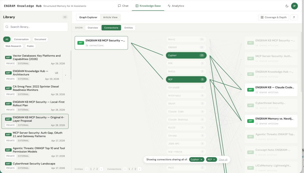The width and height of the screenshot is (304, 173).
Task: Deselect the MCP entity node
Action: click(186, 80)
